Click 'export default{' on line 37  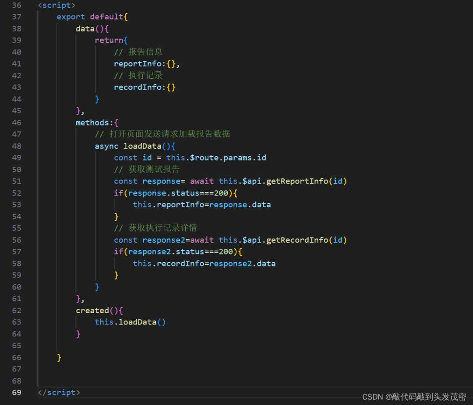(x=92, y=17)
